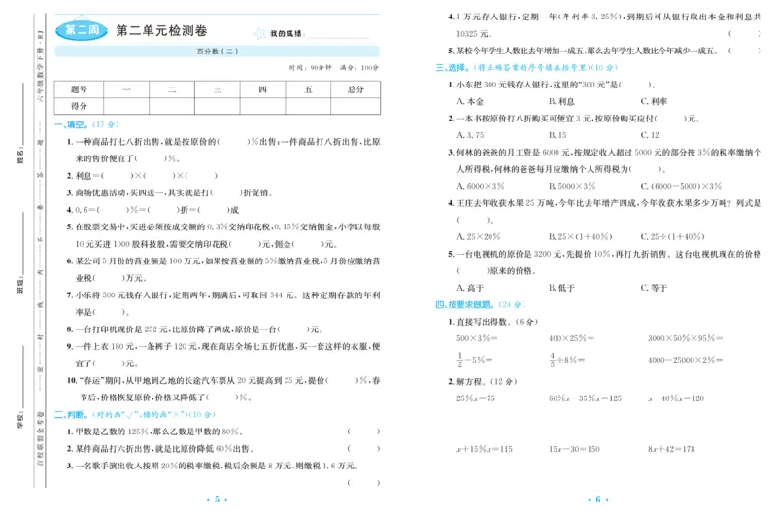The image size is (777, 519).
Task: Click the star icon beside 我的成绩
Action: pyautogui.click(x=259, y=34)
